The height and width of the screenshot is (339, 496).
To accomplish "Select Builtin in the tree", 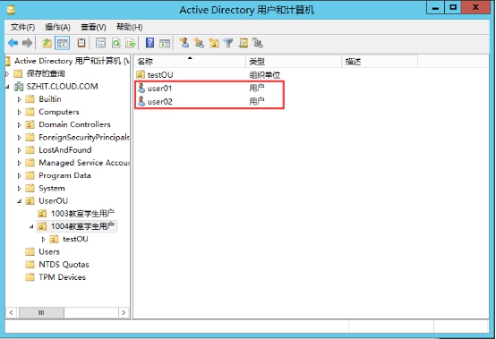I will click(x=50, y=99).
